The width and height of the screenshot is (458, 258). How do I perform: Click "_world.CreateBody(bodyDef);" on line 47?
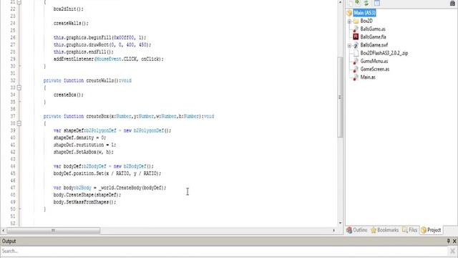coord(133,188)
